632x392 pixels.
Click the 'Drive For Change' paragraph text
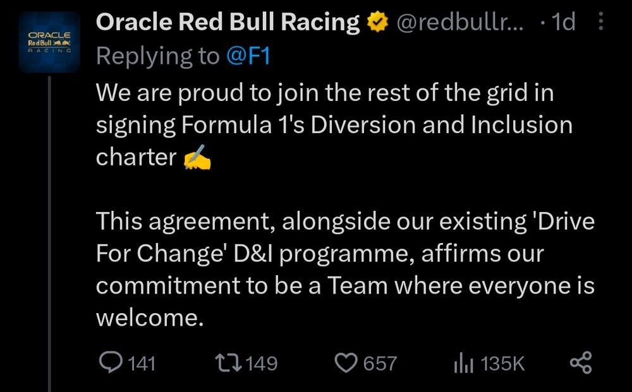pyautogui.click(x=346, y=270)
